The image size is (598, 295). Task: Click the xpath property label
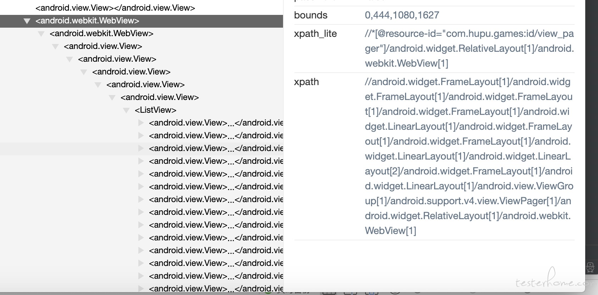[x=306, y=82]
